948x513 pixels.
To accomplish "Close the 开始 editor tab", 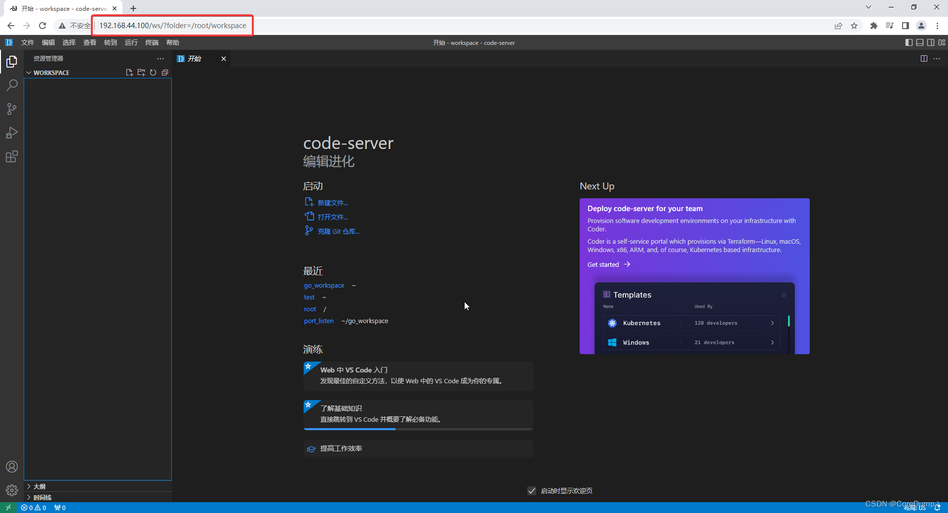I will [224, 59].
